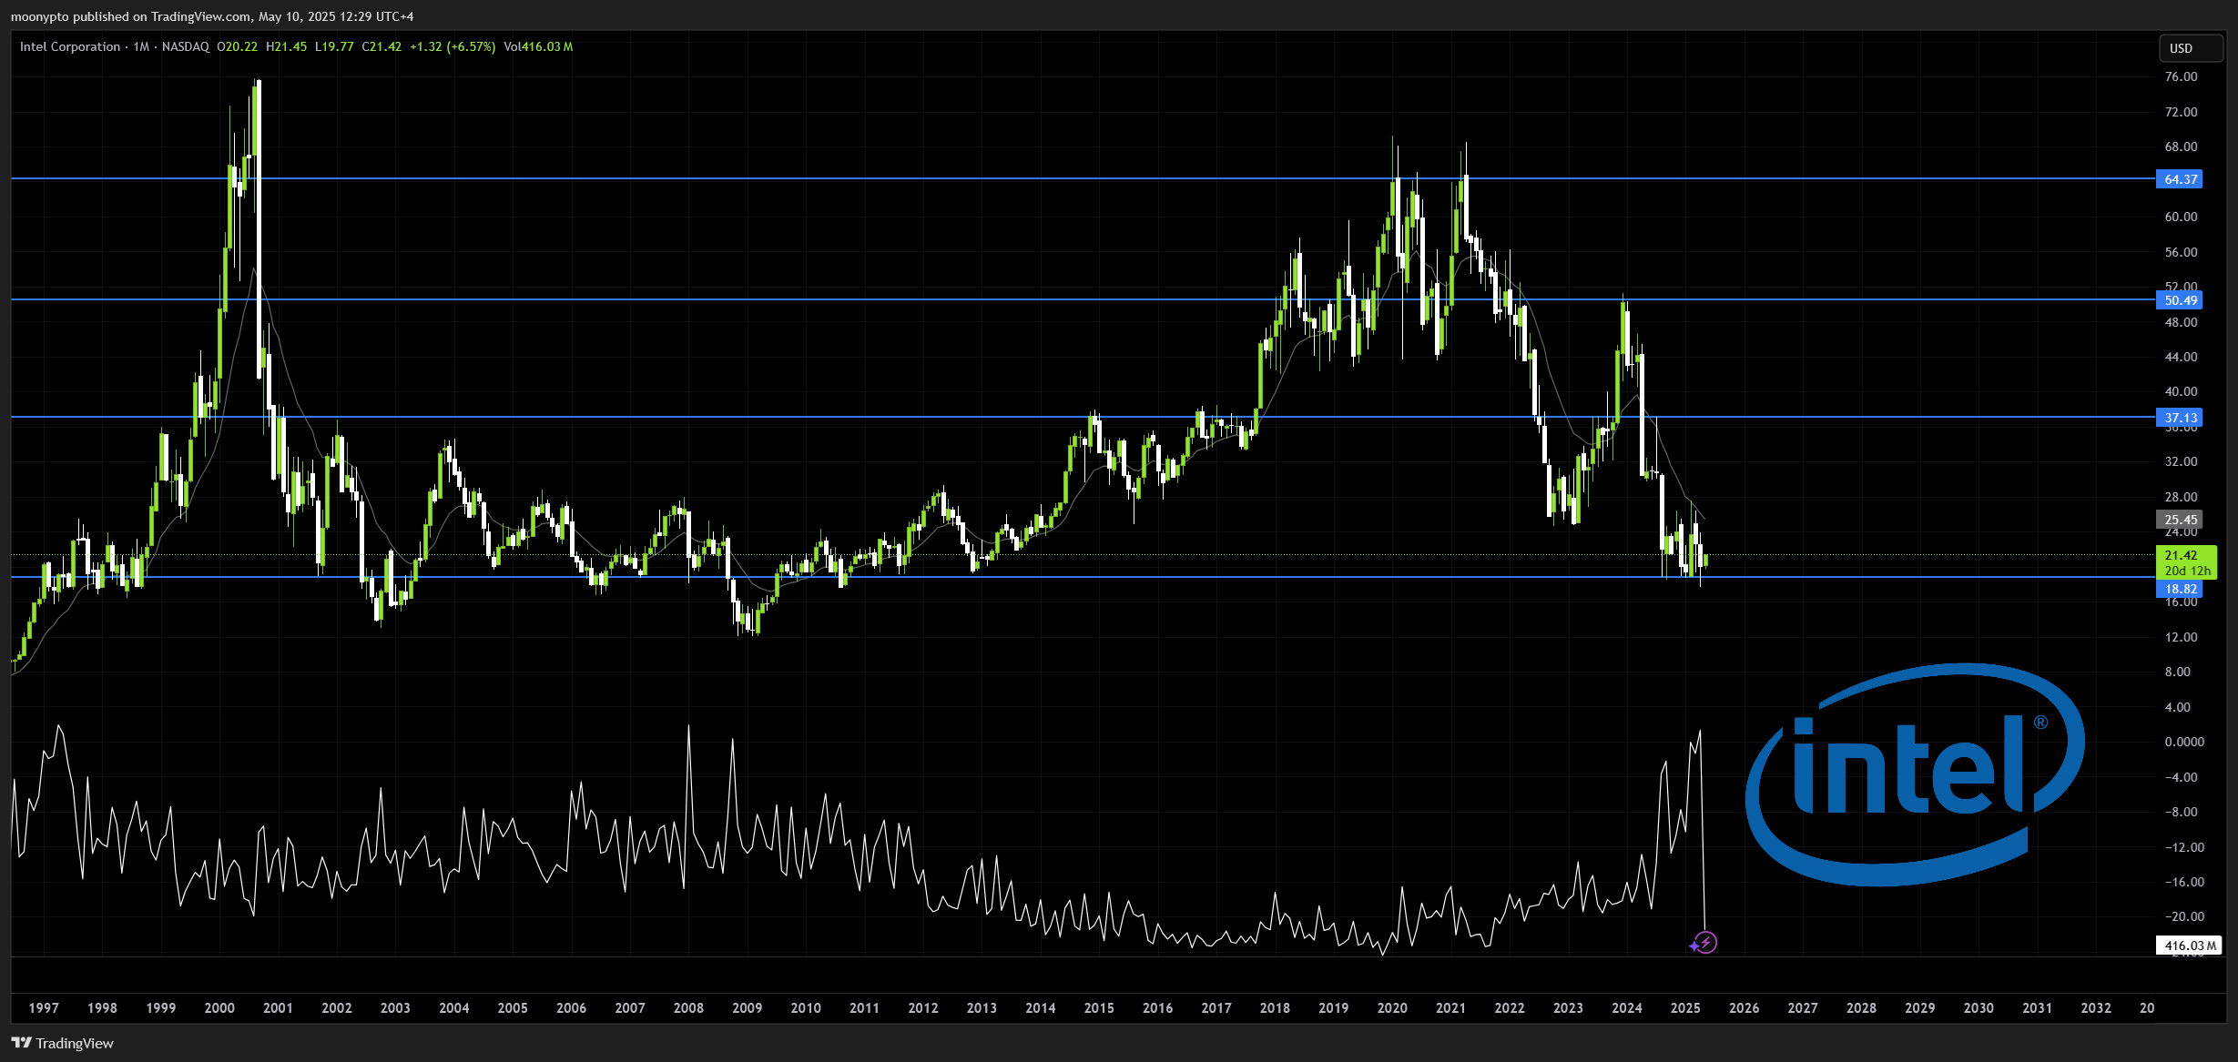
Task: Click the gray 25.45 moving average label
Action: [2180, 520]
